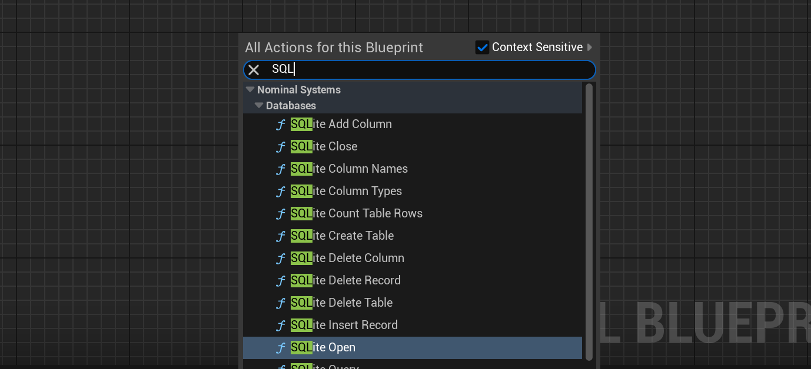
Task: Click function icon beside SQLite Add Column
Action: pyautogui.click(x=281, y=125)
